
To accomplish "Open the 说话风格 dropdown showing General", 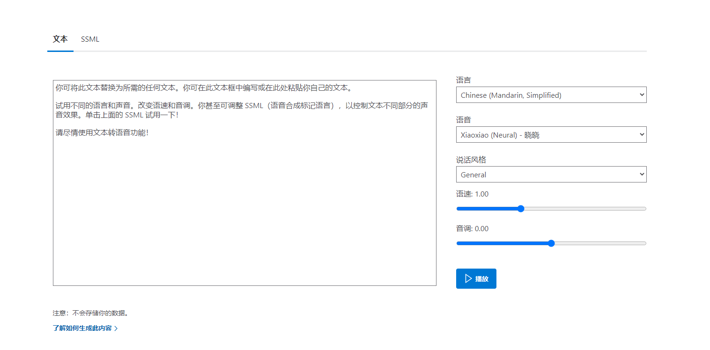I will [551, 175].
